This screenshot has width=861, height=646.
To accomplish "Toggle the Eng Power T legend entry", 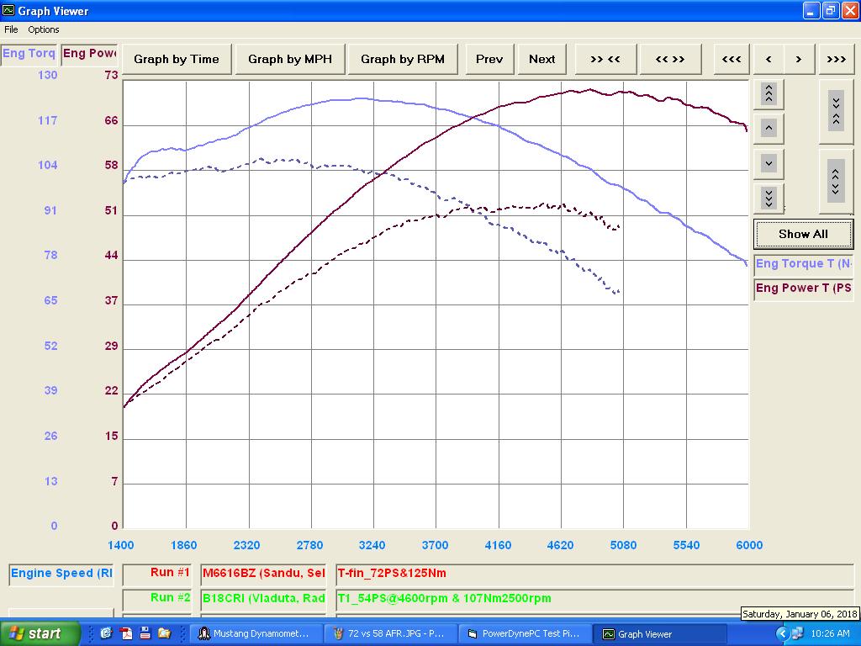I will 803,289.
